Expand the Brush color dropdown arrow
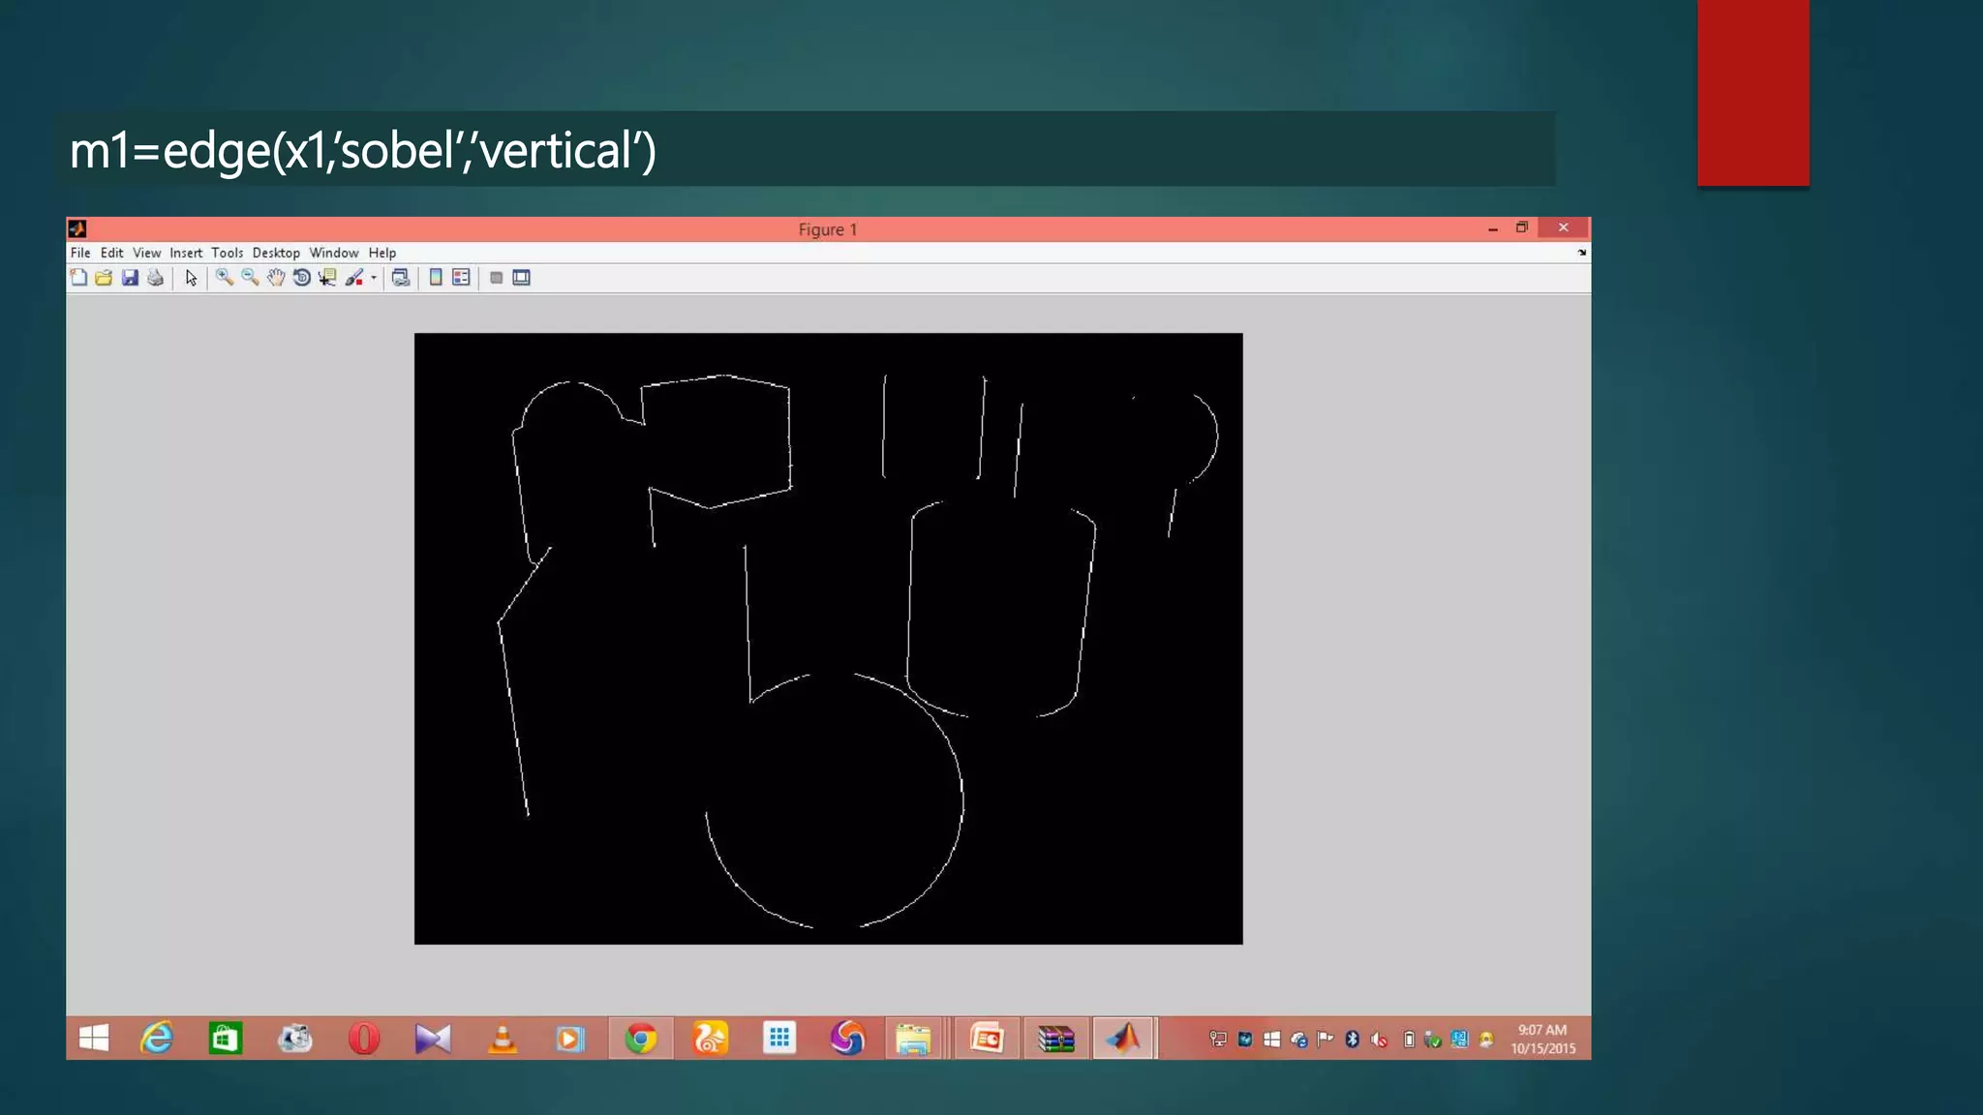1983x1115 pixels. (374, 278)
